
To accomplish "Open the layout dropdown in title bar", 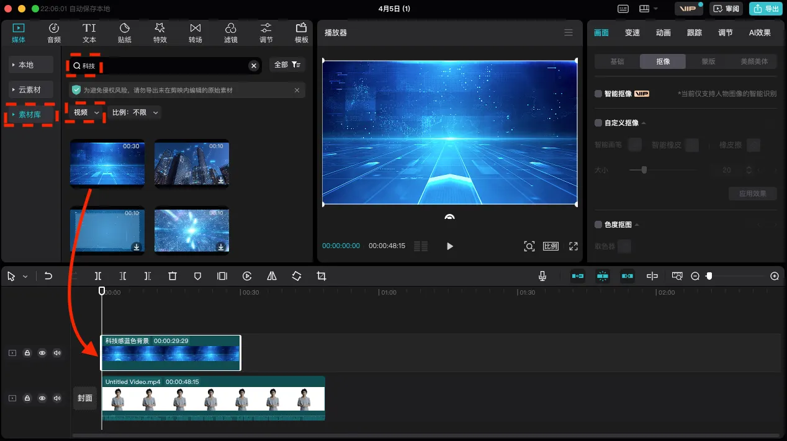I will (x=649, y=9).
